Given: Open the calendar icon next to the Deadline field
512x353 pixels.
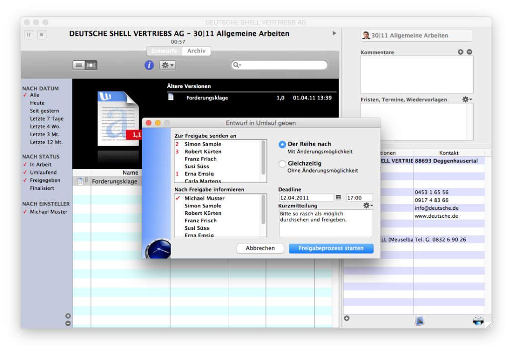Looking at the screenshot, I should click(339, 197).
